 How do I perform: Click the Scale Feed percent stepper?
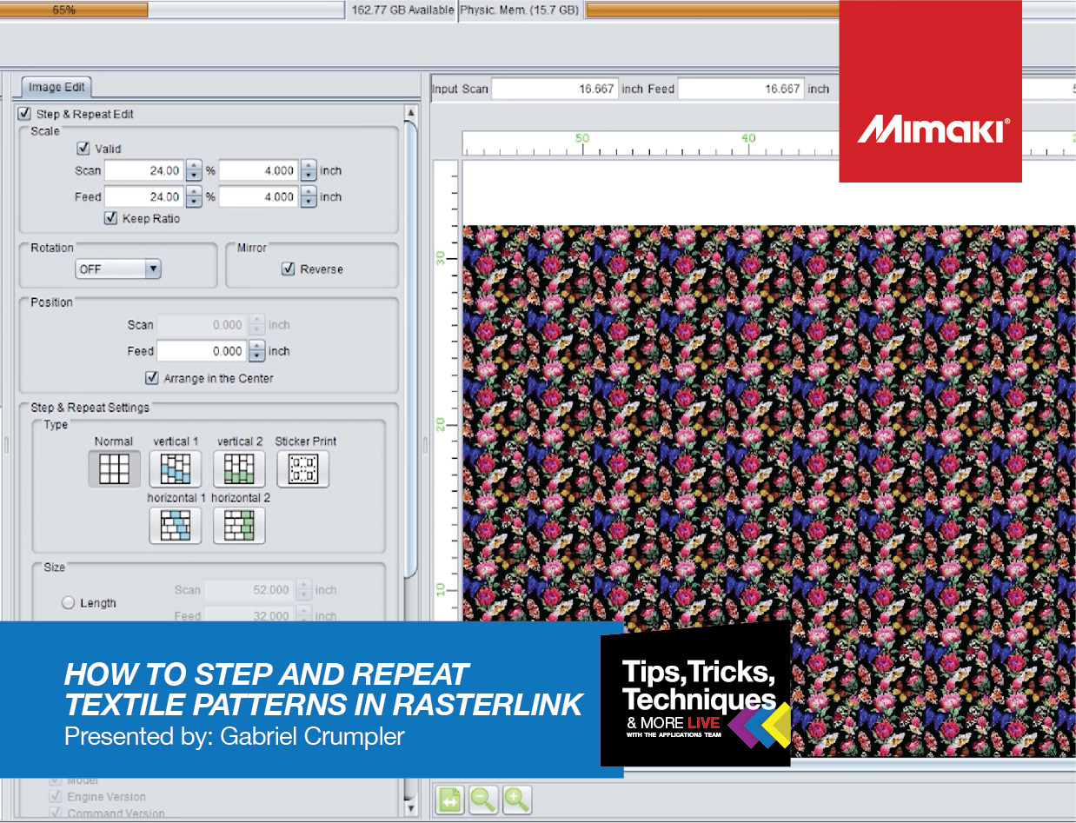click(x=195, y=197)
